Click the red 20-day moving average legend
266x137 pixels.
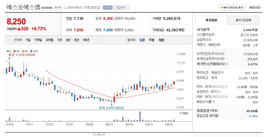tap(17, 51)
